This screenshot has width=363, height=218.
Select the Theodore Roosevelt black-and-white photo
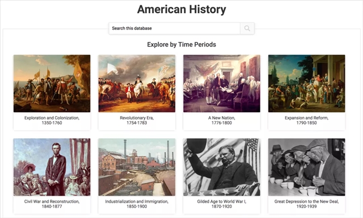(x=222, y=167)
